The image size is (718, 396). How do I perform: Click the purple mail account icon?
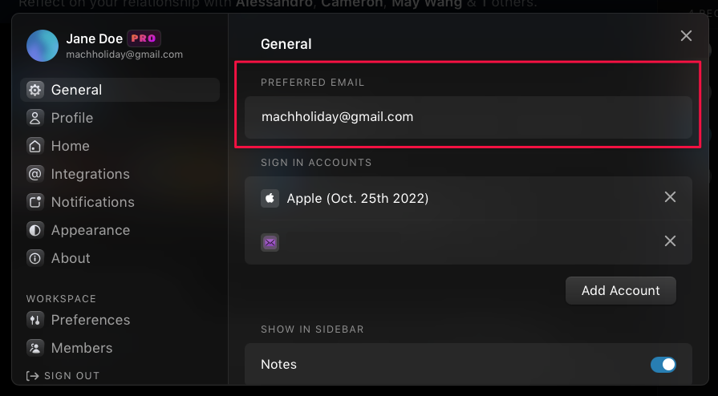click(x=270, y=241)
